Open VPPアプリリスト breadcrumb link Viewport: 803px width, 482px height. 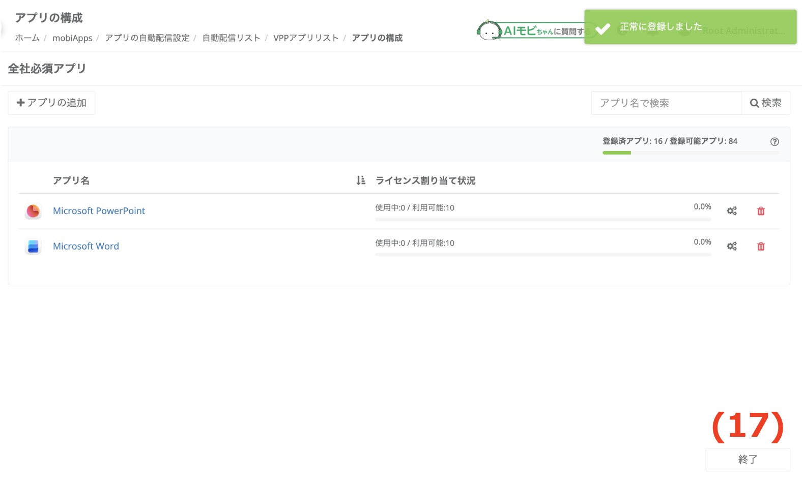coord(306,38)
